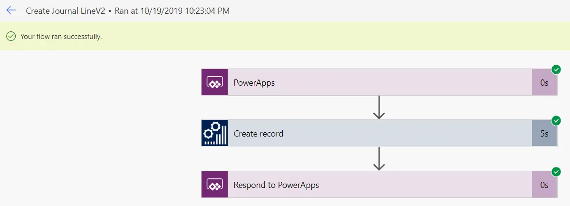Click the 5s duration on Create record

(544, 134)
